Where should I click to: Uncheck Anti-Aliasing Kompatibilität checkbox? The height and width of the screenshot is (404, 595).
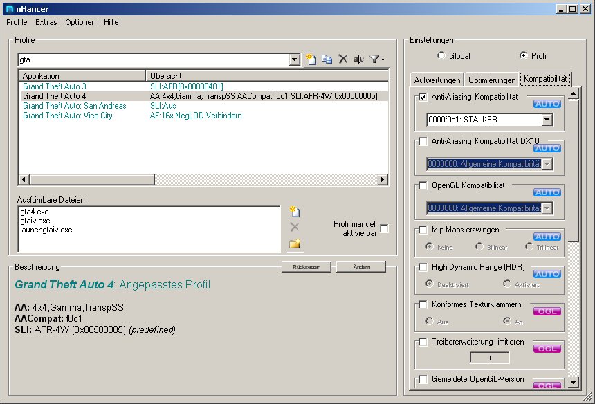423,97
